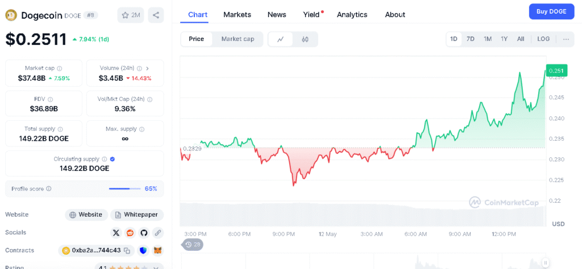Open the Reddit social link
582x269 pixels.
click(x=130, y=233)
